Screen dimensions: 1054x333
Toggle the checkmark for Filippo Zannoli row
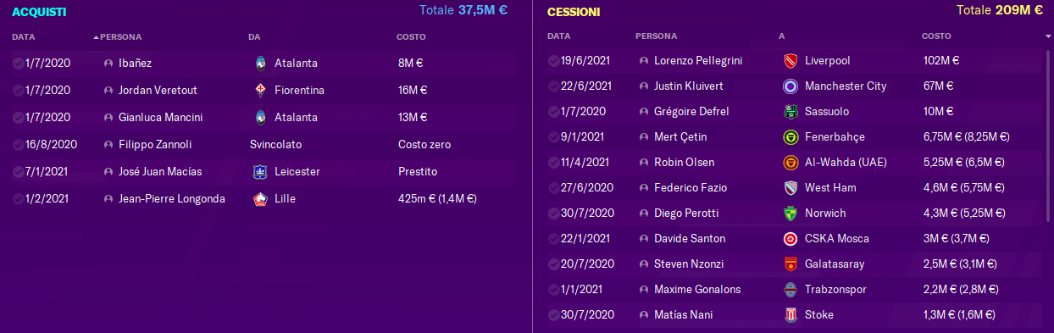18,144
